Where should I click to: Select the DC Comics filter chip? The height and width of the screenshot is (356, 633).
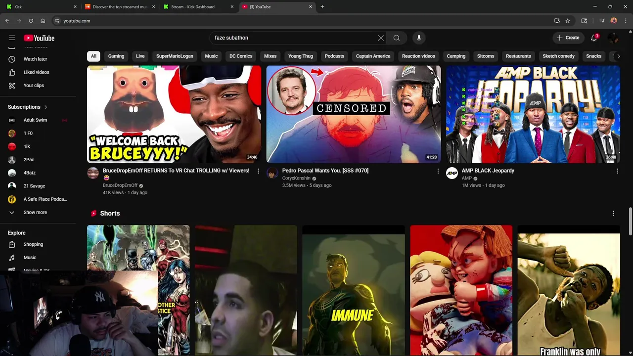click(241, 56)
